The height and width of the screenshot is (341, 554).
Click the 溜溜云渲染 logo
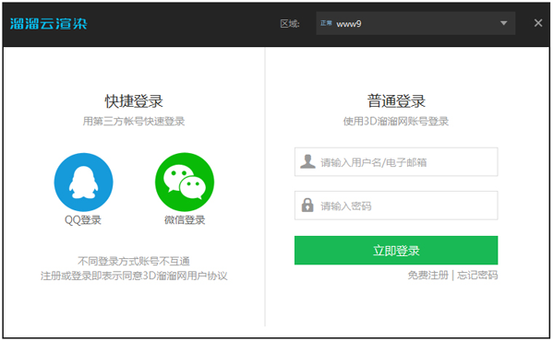[x=48, y=24]
